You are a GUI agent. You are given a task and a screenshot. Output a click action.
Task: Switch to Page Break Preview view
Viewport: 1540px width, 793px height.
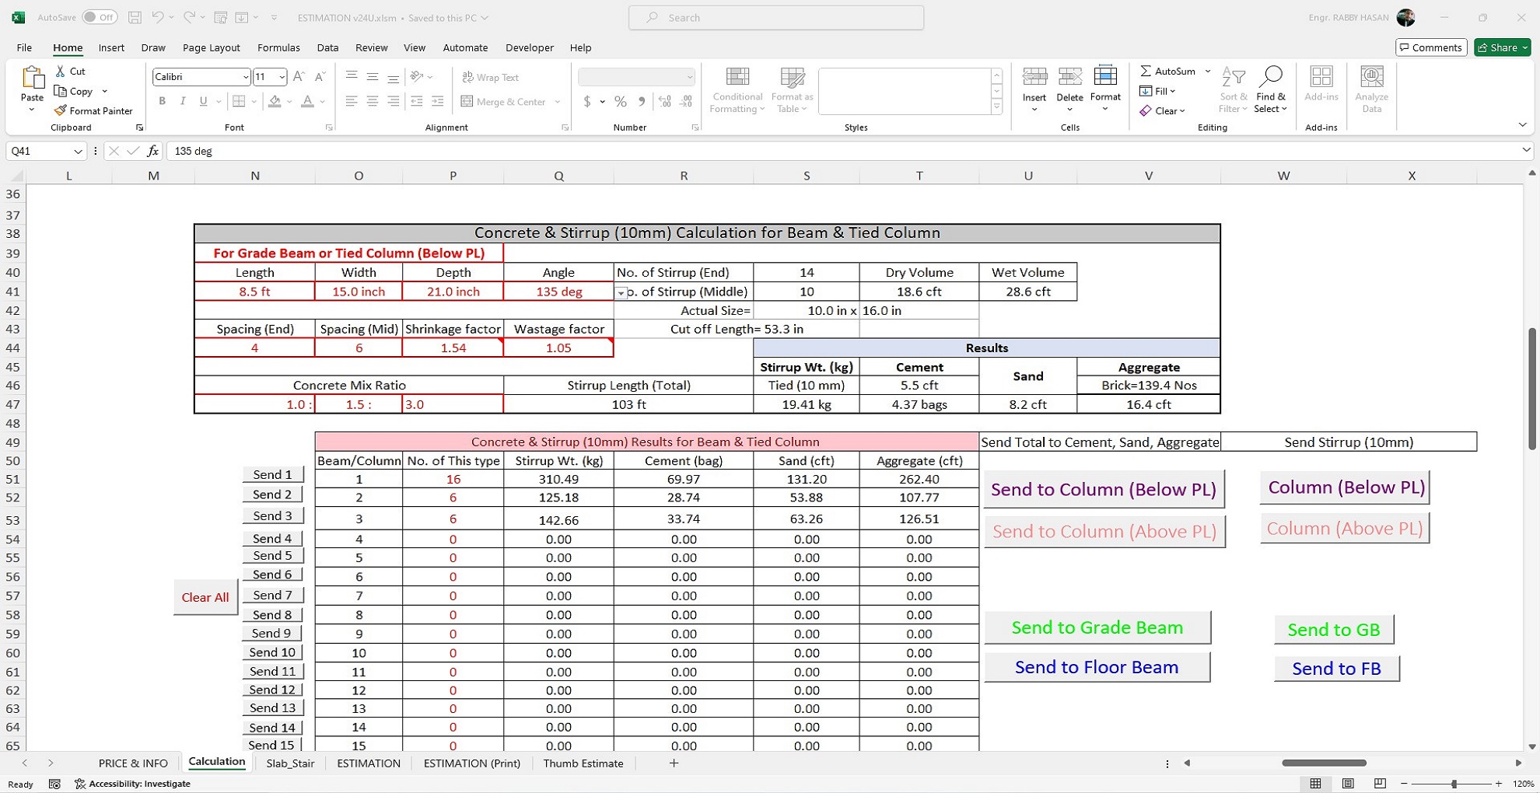pyautogui.click(x=1380, y=784)
